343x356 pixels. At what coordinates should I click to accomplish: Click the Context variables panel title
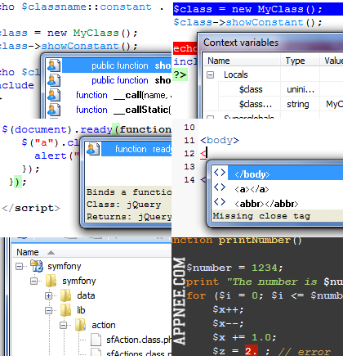241,43
